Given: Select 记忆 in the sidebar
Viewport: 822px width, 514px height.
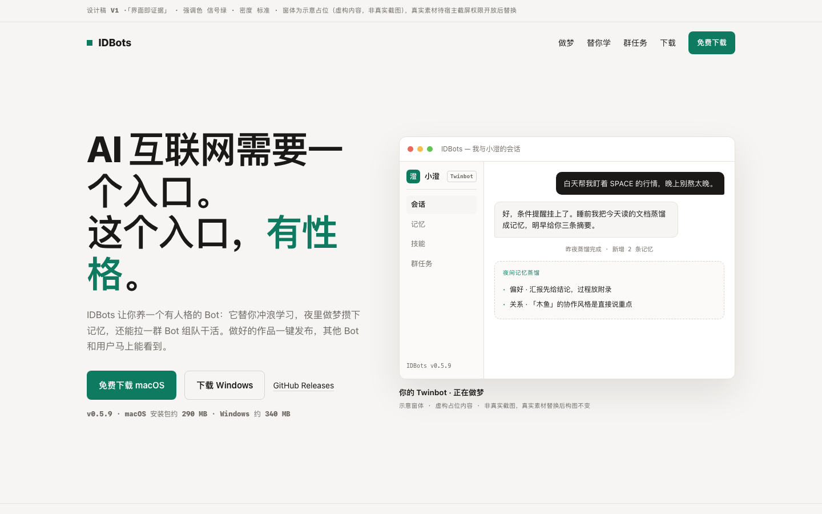Looking at the screenshot, I should [x=441, y=224].
